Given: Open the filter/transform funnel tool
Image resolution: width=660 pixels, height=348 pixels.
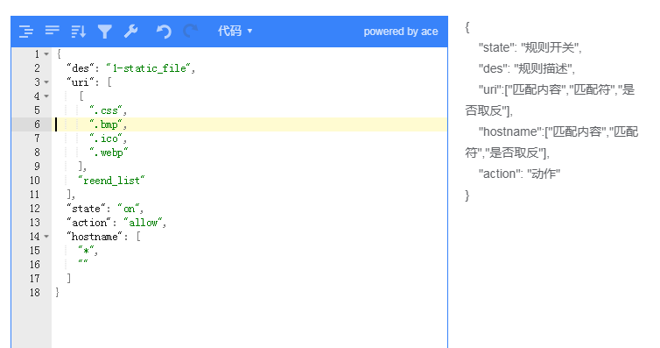Looking at the screenshot, I should point(105,32).
